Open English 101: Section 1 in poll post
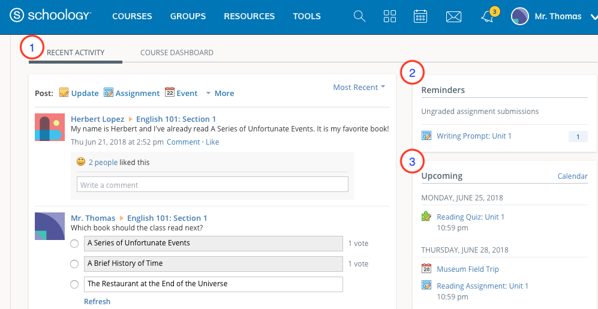The image size is (598, 309). click(167, 218)
